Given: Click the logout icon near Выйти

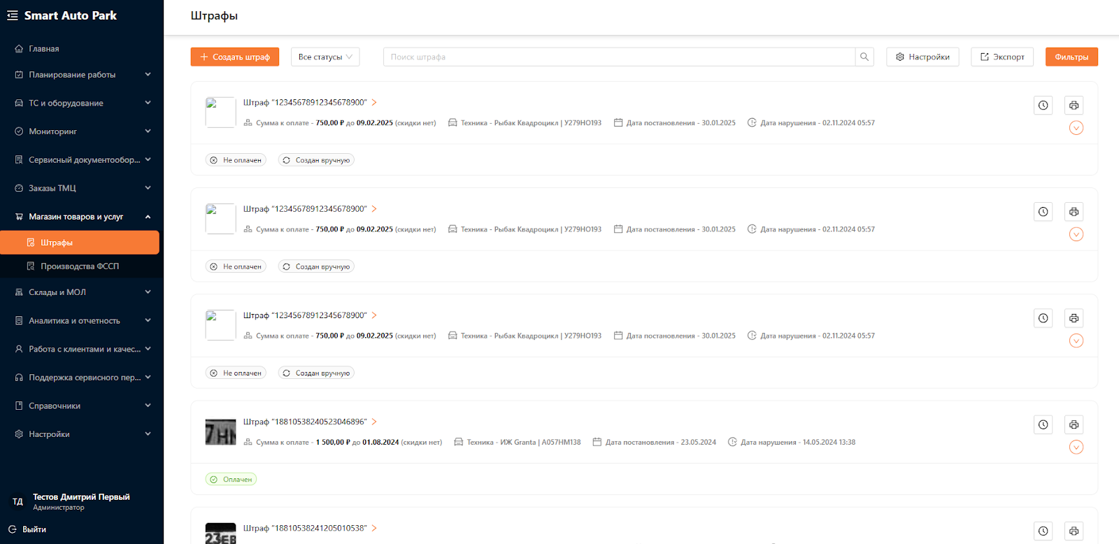Looking at the screenshot, I should click(13, 529).
